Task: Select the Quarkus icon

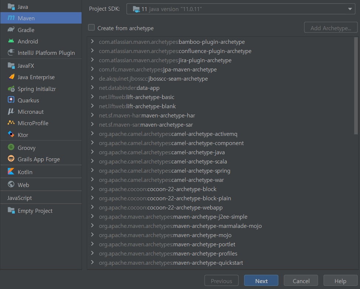Action: pos(11,100)
